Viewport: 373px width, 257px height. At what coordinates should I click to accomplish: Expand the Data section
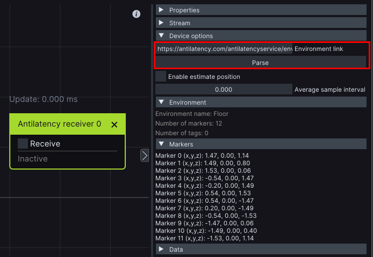click(161, 249)
